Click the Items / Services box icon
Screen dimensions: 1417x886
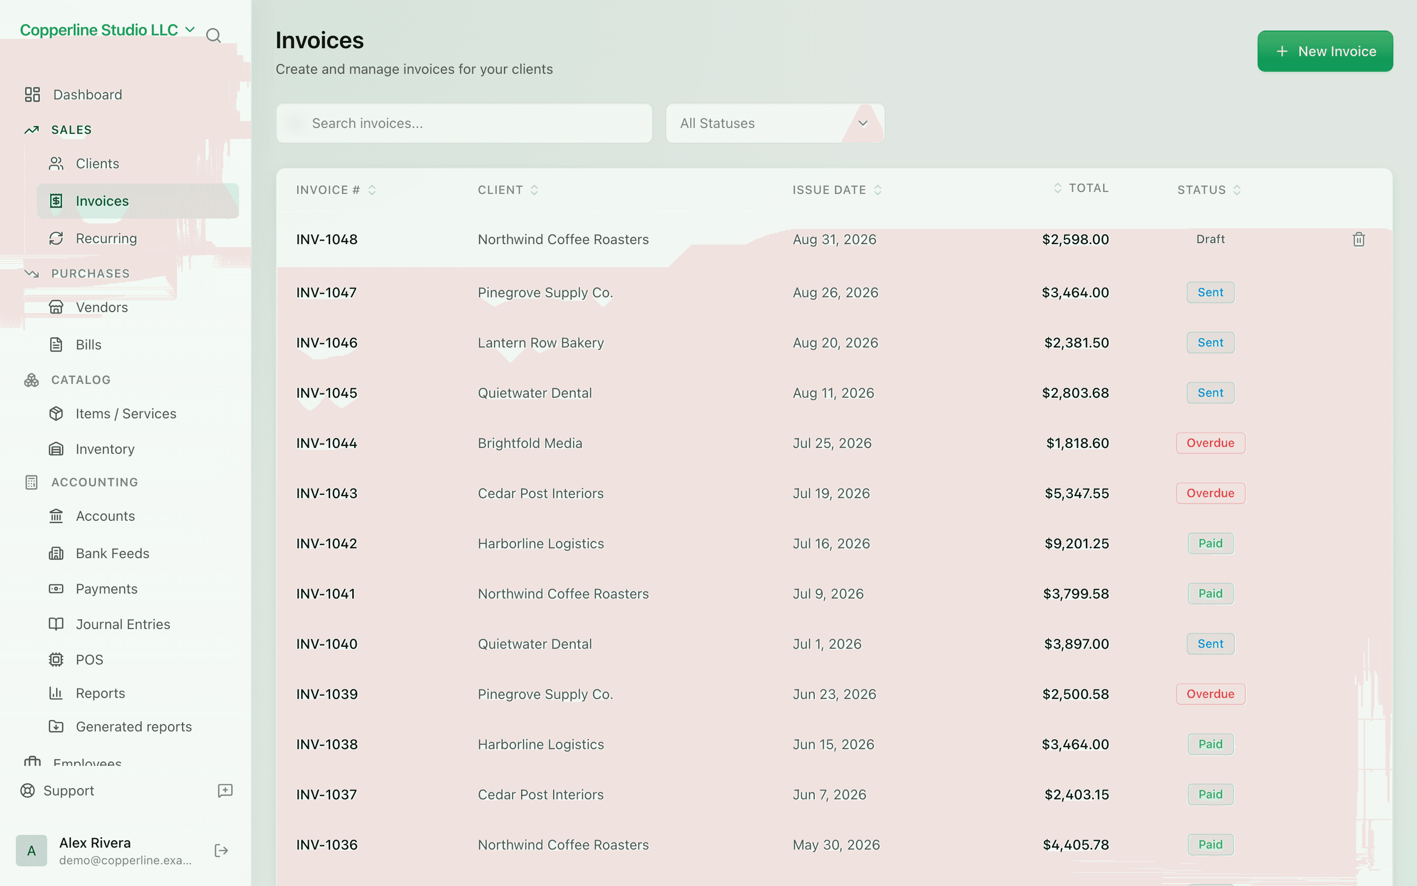pos(56,413)
